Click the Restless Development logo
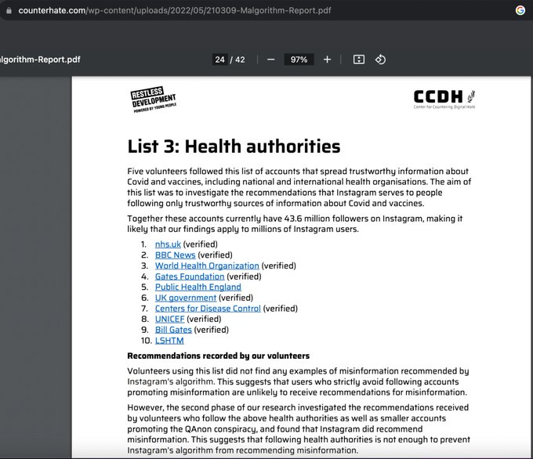Screen dimensions: 533x459 coord(154,99)
